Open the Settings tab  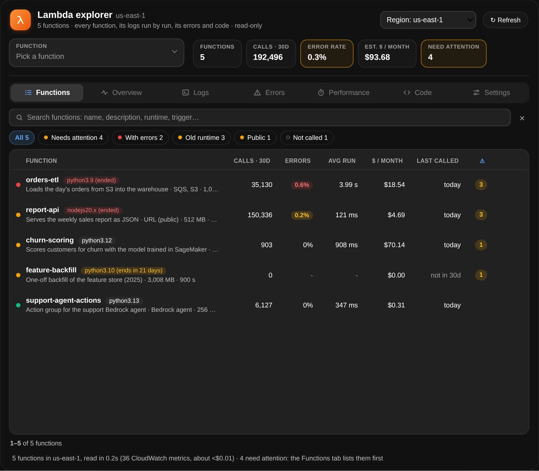pos(491,93)
